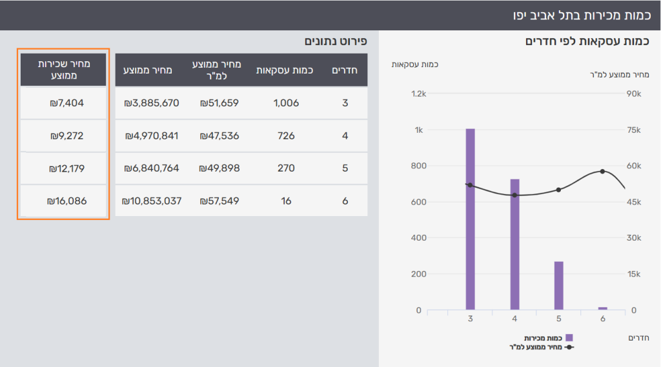The height and width of the screenshot is (367, 661).
Task: Click the line data point on 4-room bar
Action: pyautogui.click(x=514, y=195)
